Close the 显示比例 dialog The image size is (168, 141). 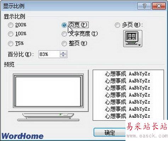(159, 6)
